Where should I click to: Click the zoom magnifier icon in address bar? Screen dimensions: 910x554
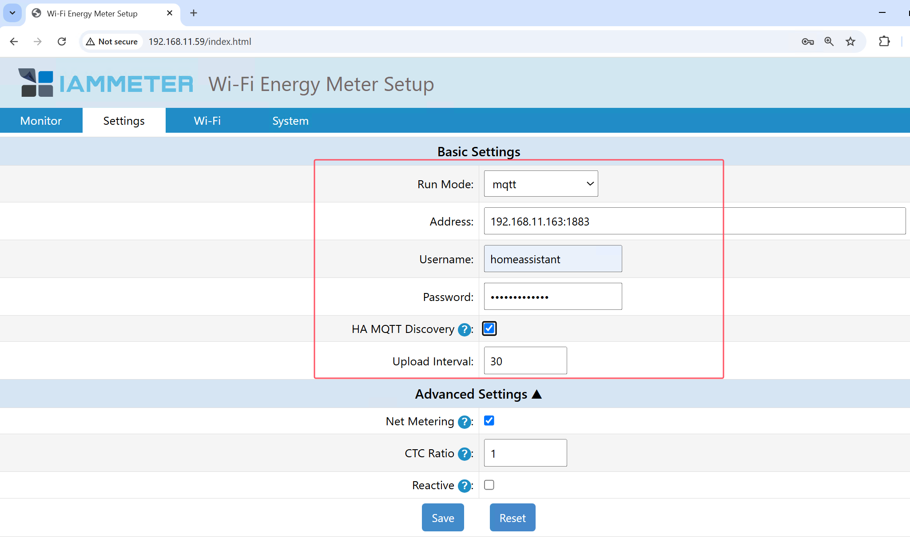(x=829, y=41)
